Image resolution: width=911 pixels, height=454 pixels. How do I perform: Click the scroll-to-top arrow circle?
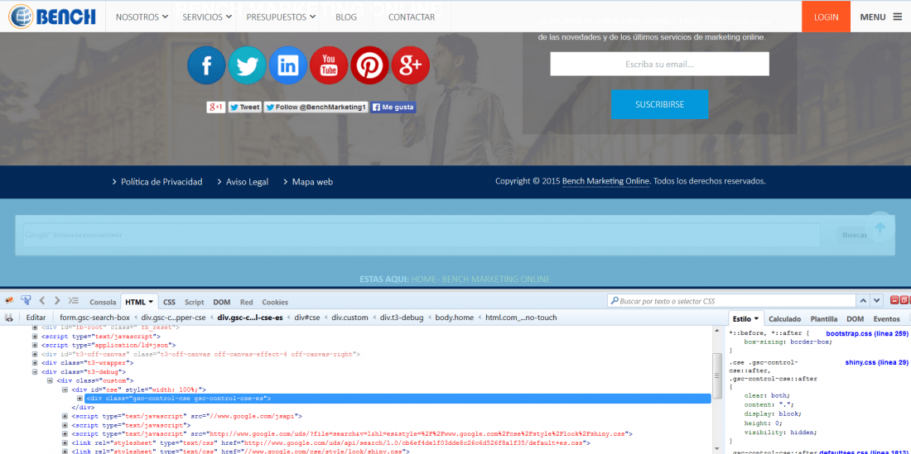[880, 227]
